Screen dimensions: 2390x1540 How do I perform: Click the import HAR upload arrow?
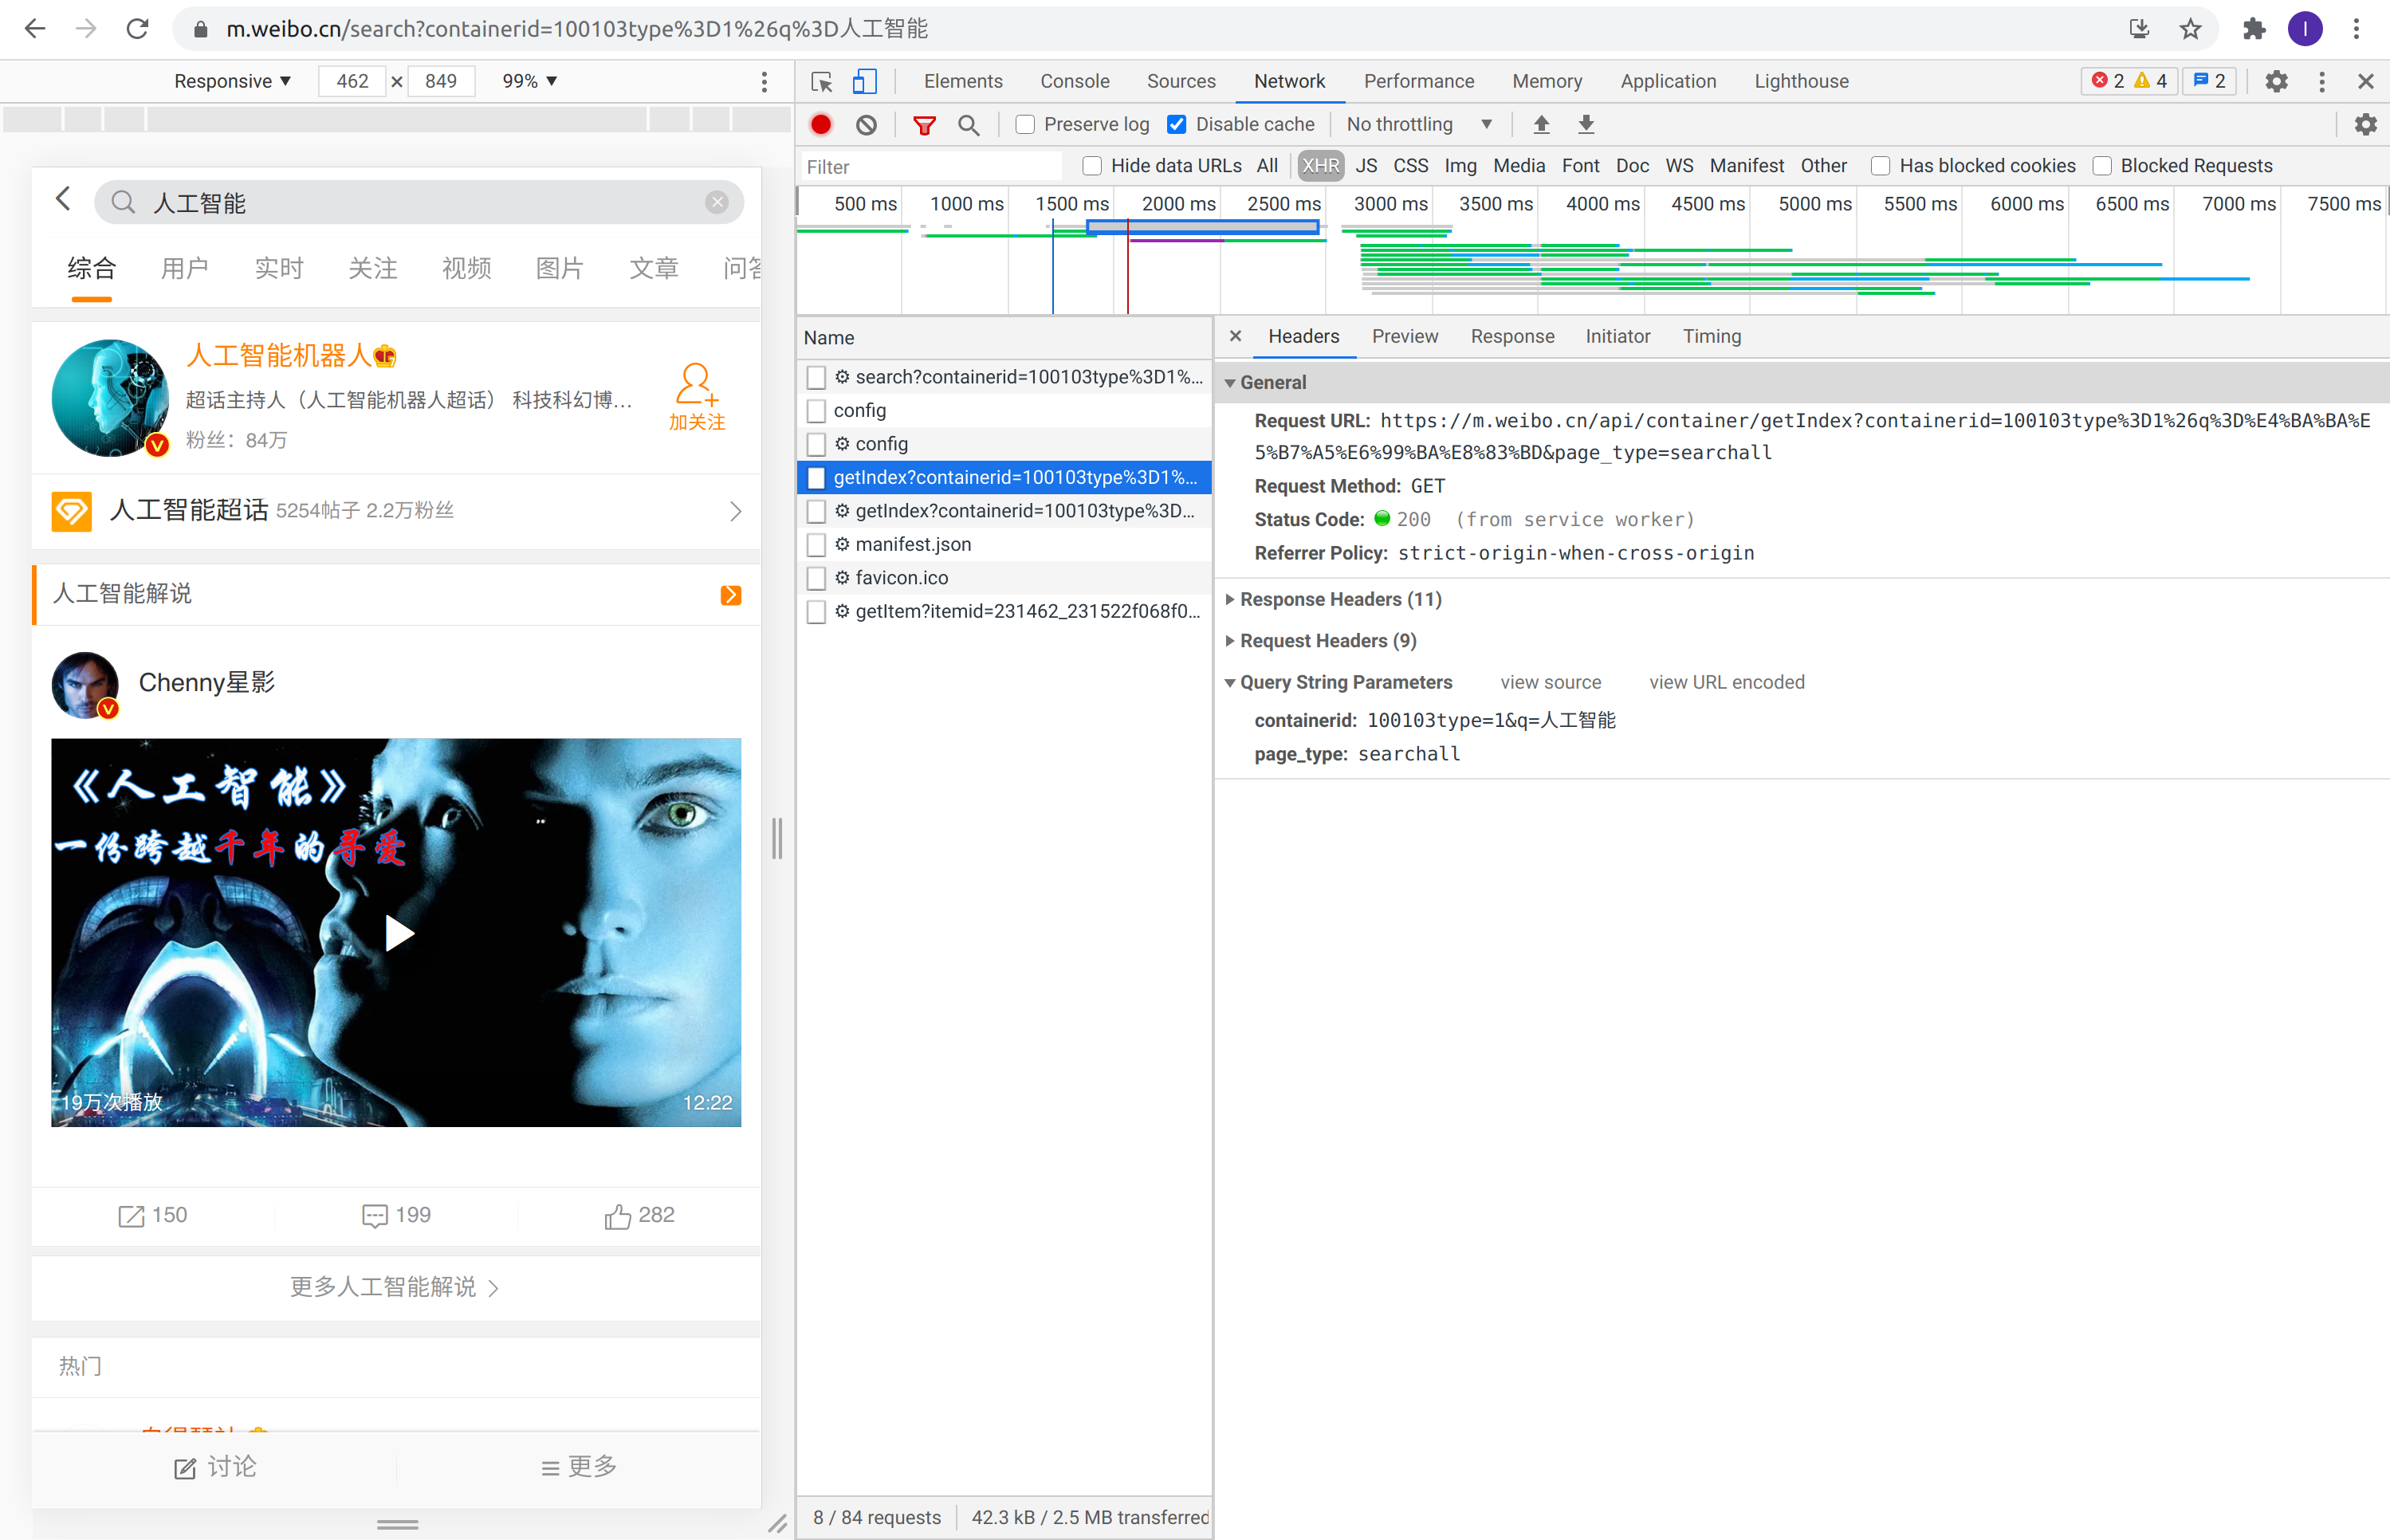[1541, 124]
